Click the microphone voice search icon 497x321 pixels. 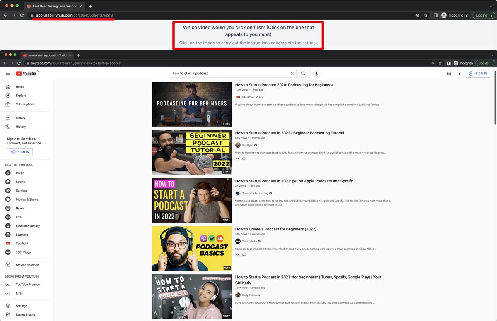point(316,74)
